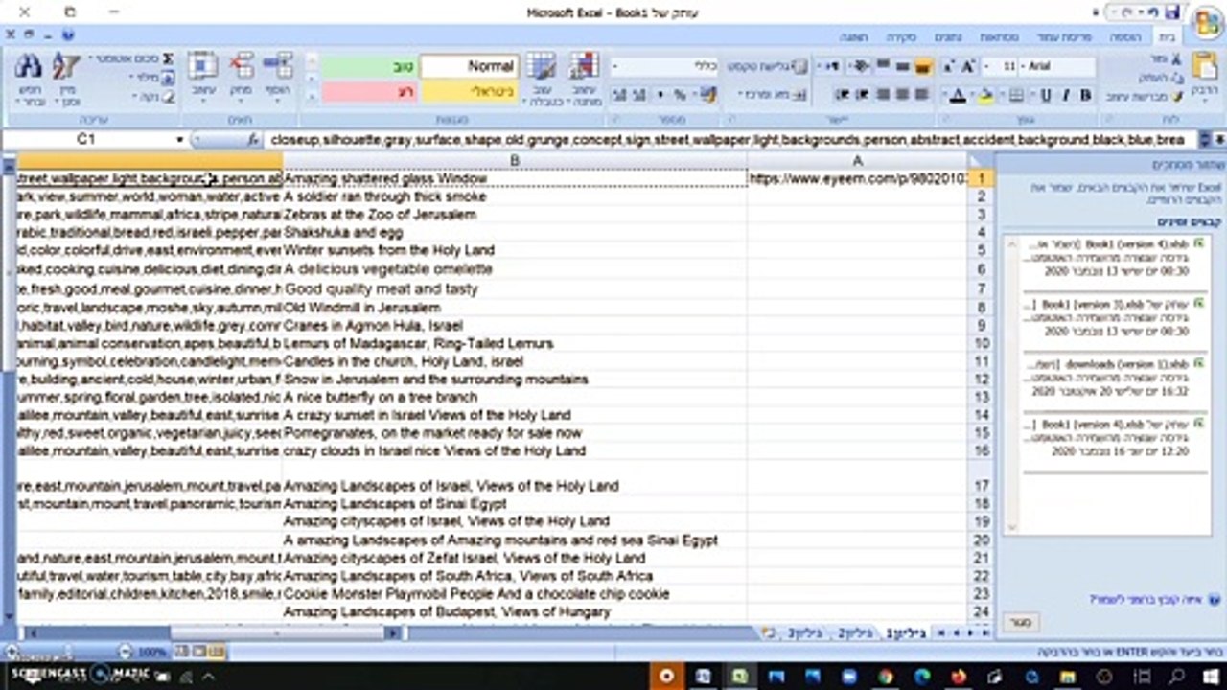The width and height of the screenshot is (1227, 690).
Task: Decrease font size with the Shrink Font icon
Action: coord(949,66)
